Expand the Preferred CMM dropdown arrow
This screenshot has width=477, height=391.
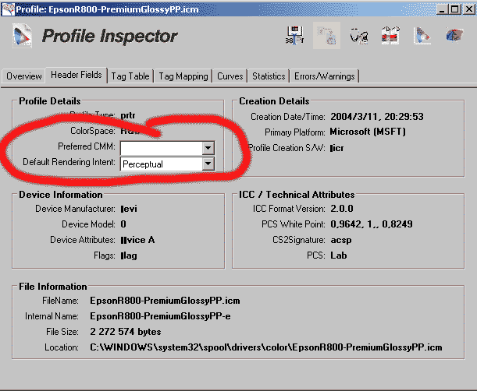click(x=208, y=148)
